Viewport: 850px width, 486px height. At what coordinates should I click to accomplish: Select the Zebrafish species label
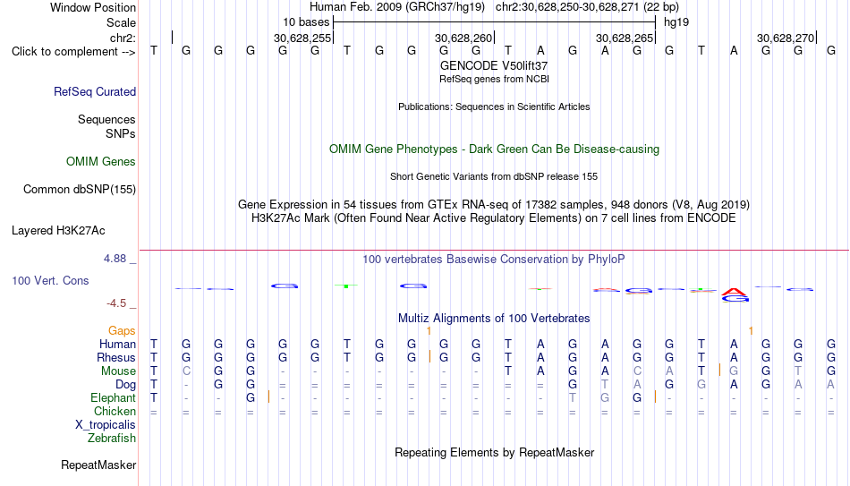(112, 439)
